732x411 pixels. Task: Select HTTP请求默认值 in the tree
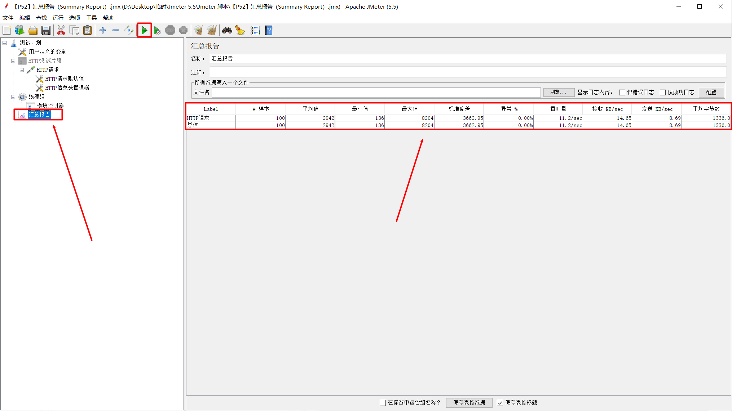[x=65, y=78]
